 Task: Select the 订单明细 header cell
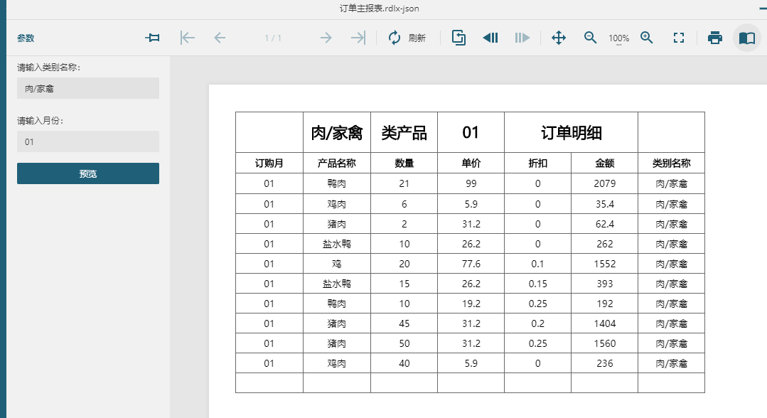[571, 133]
